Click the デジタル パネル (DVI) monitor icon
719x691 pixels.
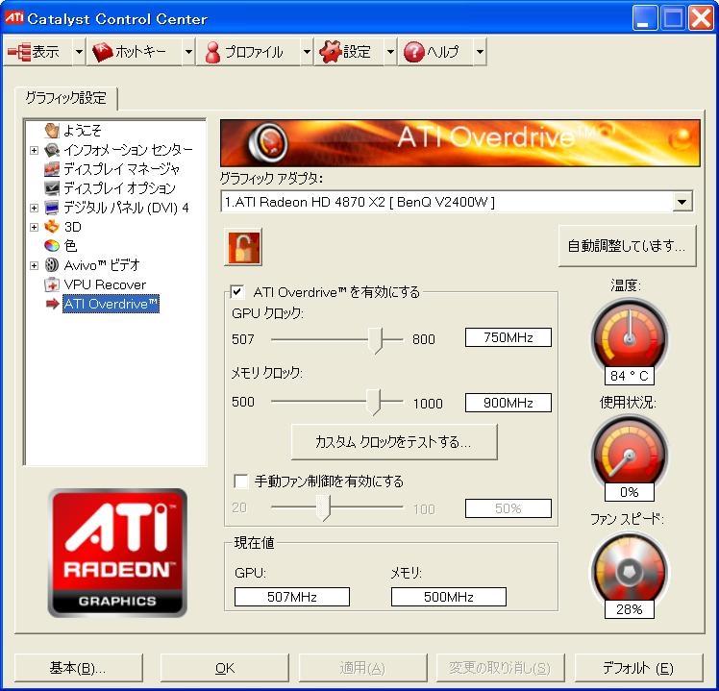click(52, 208)
